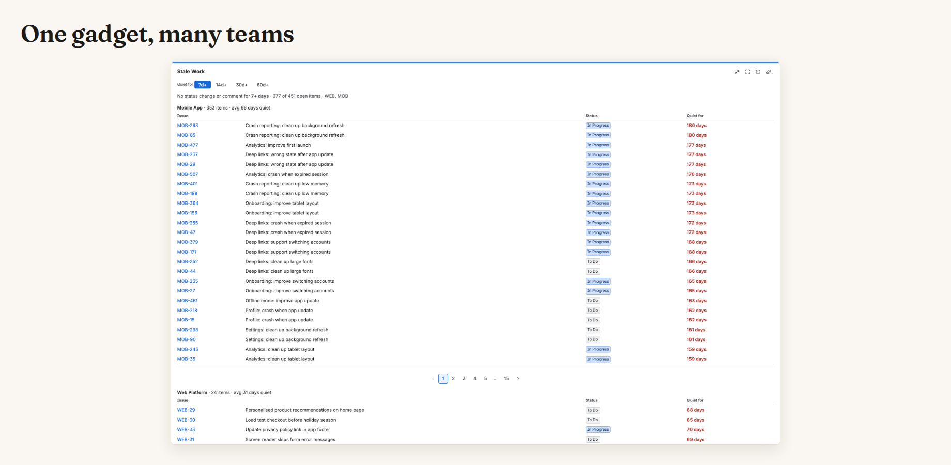This screenshot has height=465, width=951.
Task: Open issue MOB-252
Action: tap(188, 262)
